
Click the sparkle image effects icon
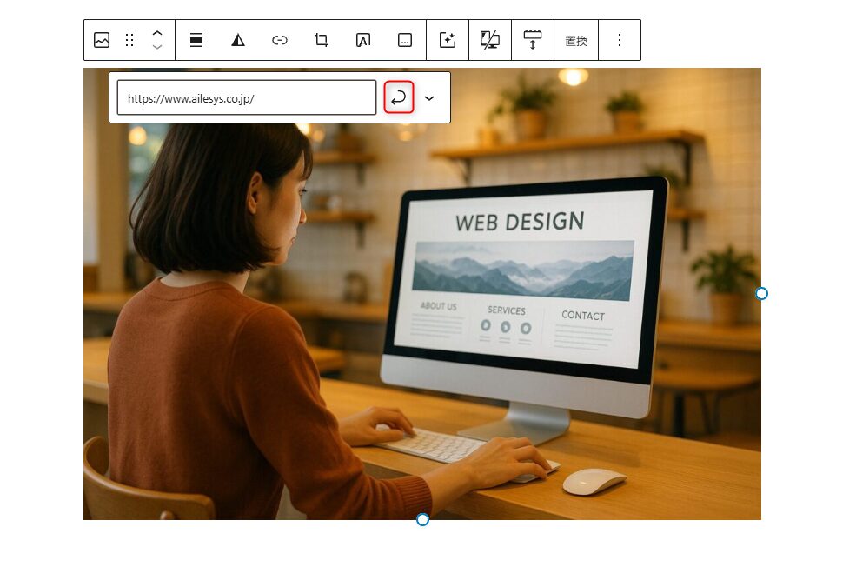click(x=448, y=40)
